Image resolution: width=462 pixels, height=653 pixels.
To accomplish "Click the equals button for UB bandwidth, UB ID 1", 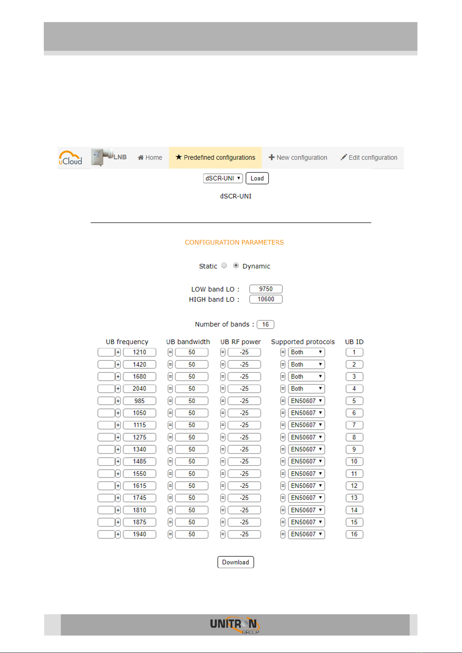I will [170, 352].
